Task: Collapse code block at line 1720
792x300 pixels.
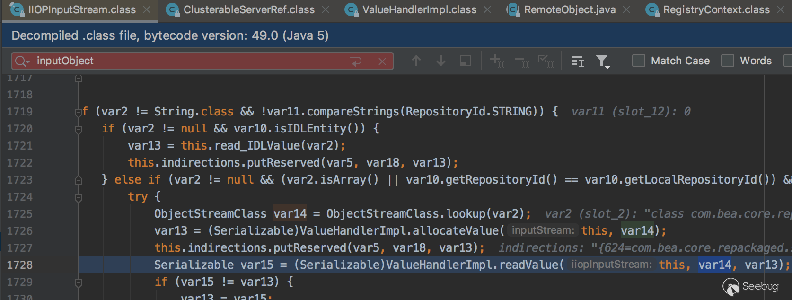Action: tap(79, 129)
